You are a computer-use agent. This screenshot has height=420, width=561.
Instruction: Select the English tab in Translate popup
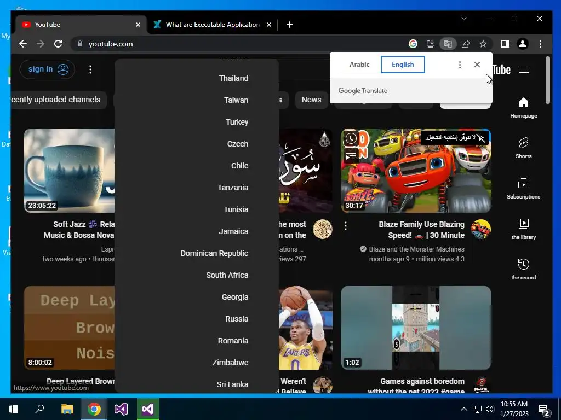point(403,65)
